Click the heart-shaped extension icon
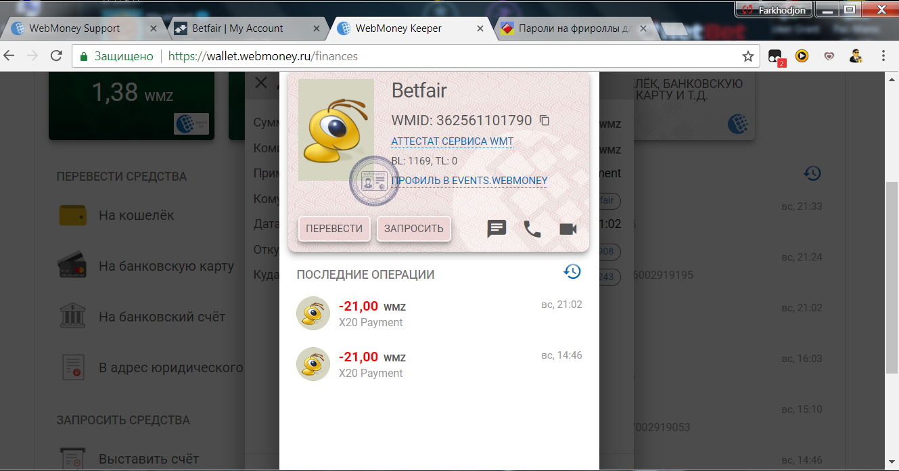The image size is (899, 471). coord(829,56)
